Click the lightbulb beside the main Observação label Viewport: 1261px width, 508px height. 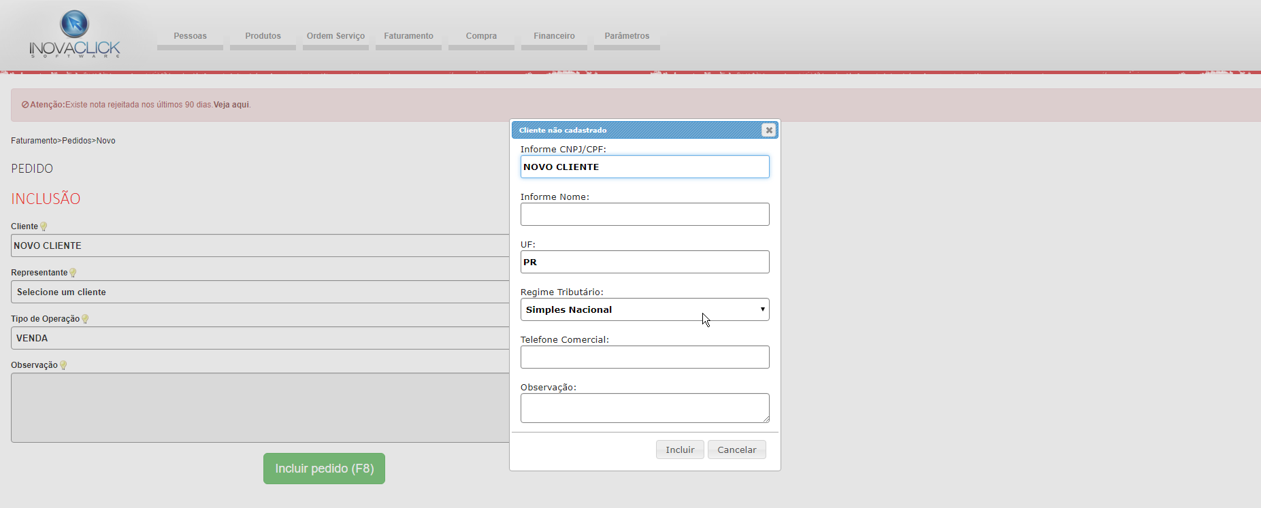coord(63,365)
